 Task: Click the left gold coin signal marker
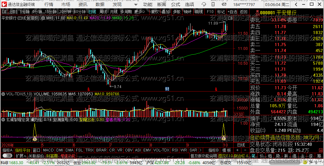coord(35,139)
